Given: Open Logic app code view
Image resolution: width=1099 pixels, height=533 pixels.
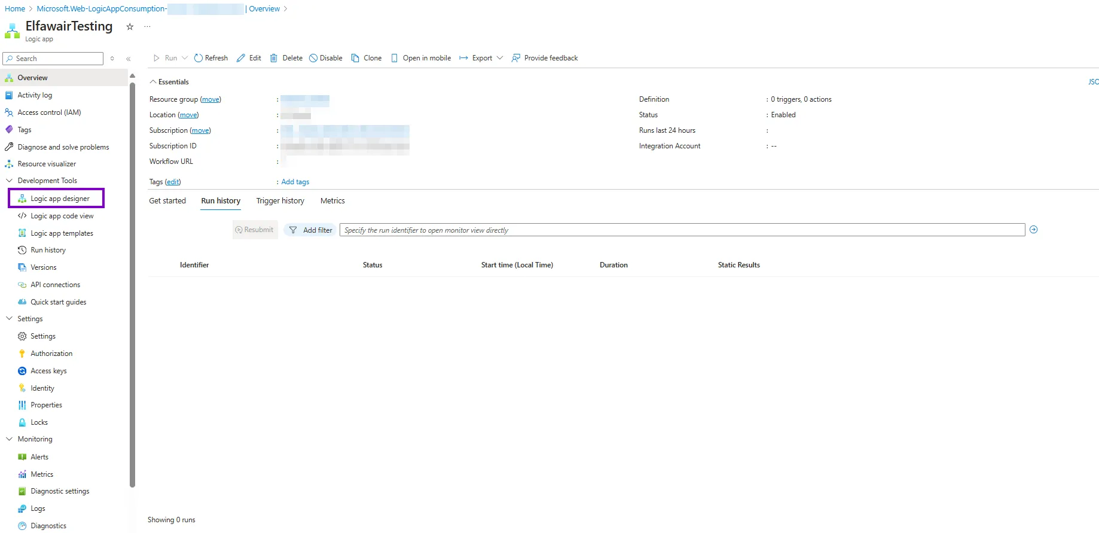Looking at the screenshot, I should click(x=62, y=216).
